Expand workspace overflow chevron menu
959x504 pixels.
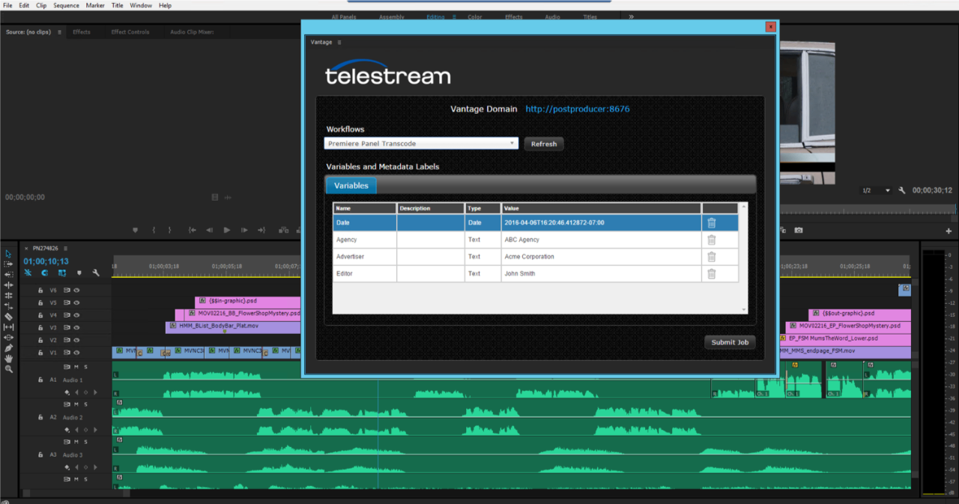631,16
